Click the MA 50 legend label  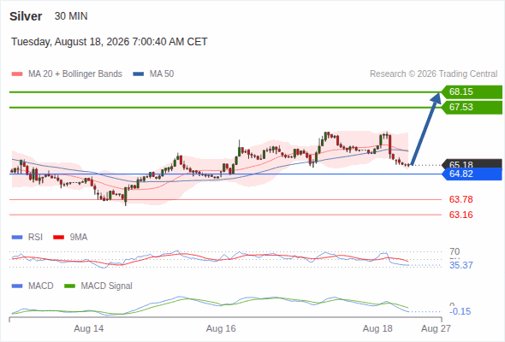162,74
